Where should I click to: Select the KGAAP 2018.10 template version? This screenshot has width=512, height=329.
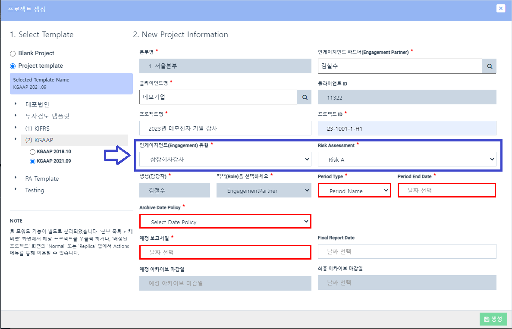pos(32,151)
